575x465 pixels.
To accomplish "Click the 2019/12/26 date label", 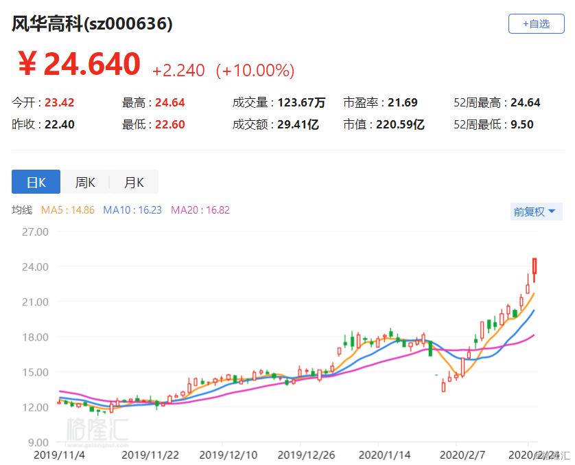I will [306, 455].
